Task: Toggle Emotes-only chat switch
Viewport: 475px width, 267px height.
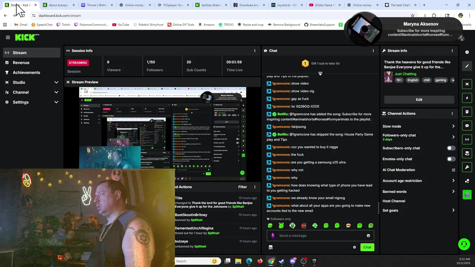Action: click(x=451, y=159)
